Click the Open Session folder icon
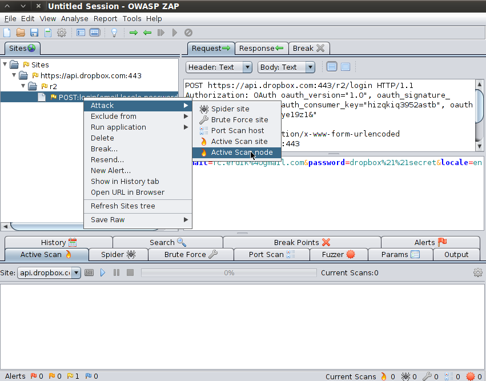This screenshot has height=381, width=486. pos(21,33)
